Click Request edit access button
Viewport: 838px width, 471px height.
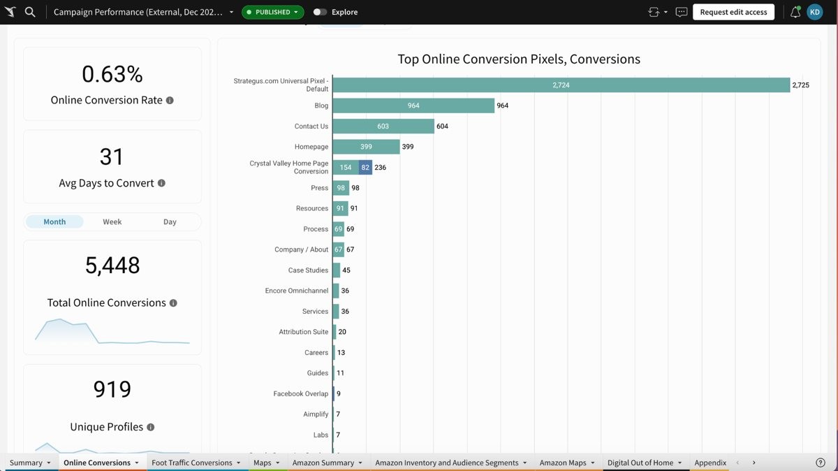pos(733,12)
